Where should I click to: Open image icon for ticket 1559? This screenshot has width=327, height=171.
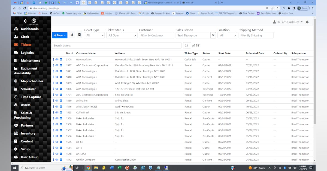click(x=61, y=118)
